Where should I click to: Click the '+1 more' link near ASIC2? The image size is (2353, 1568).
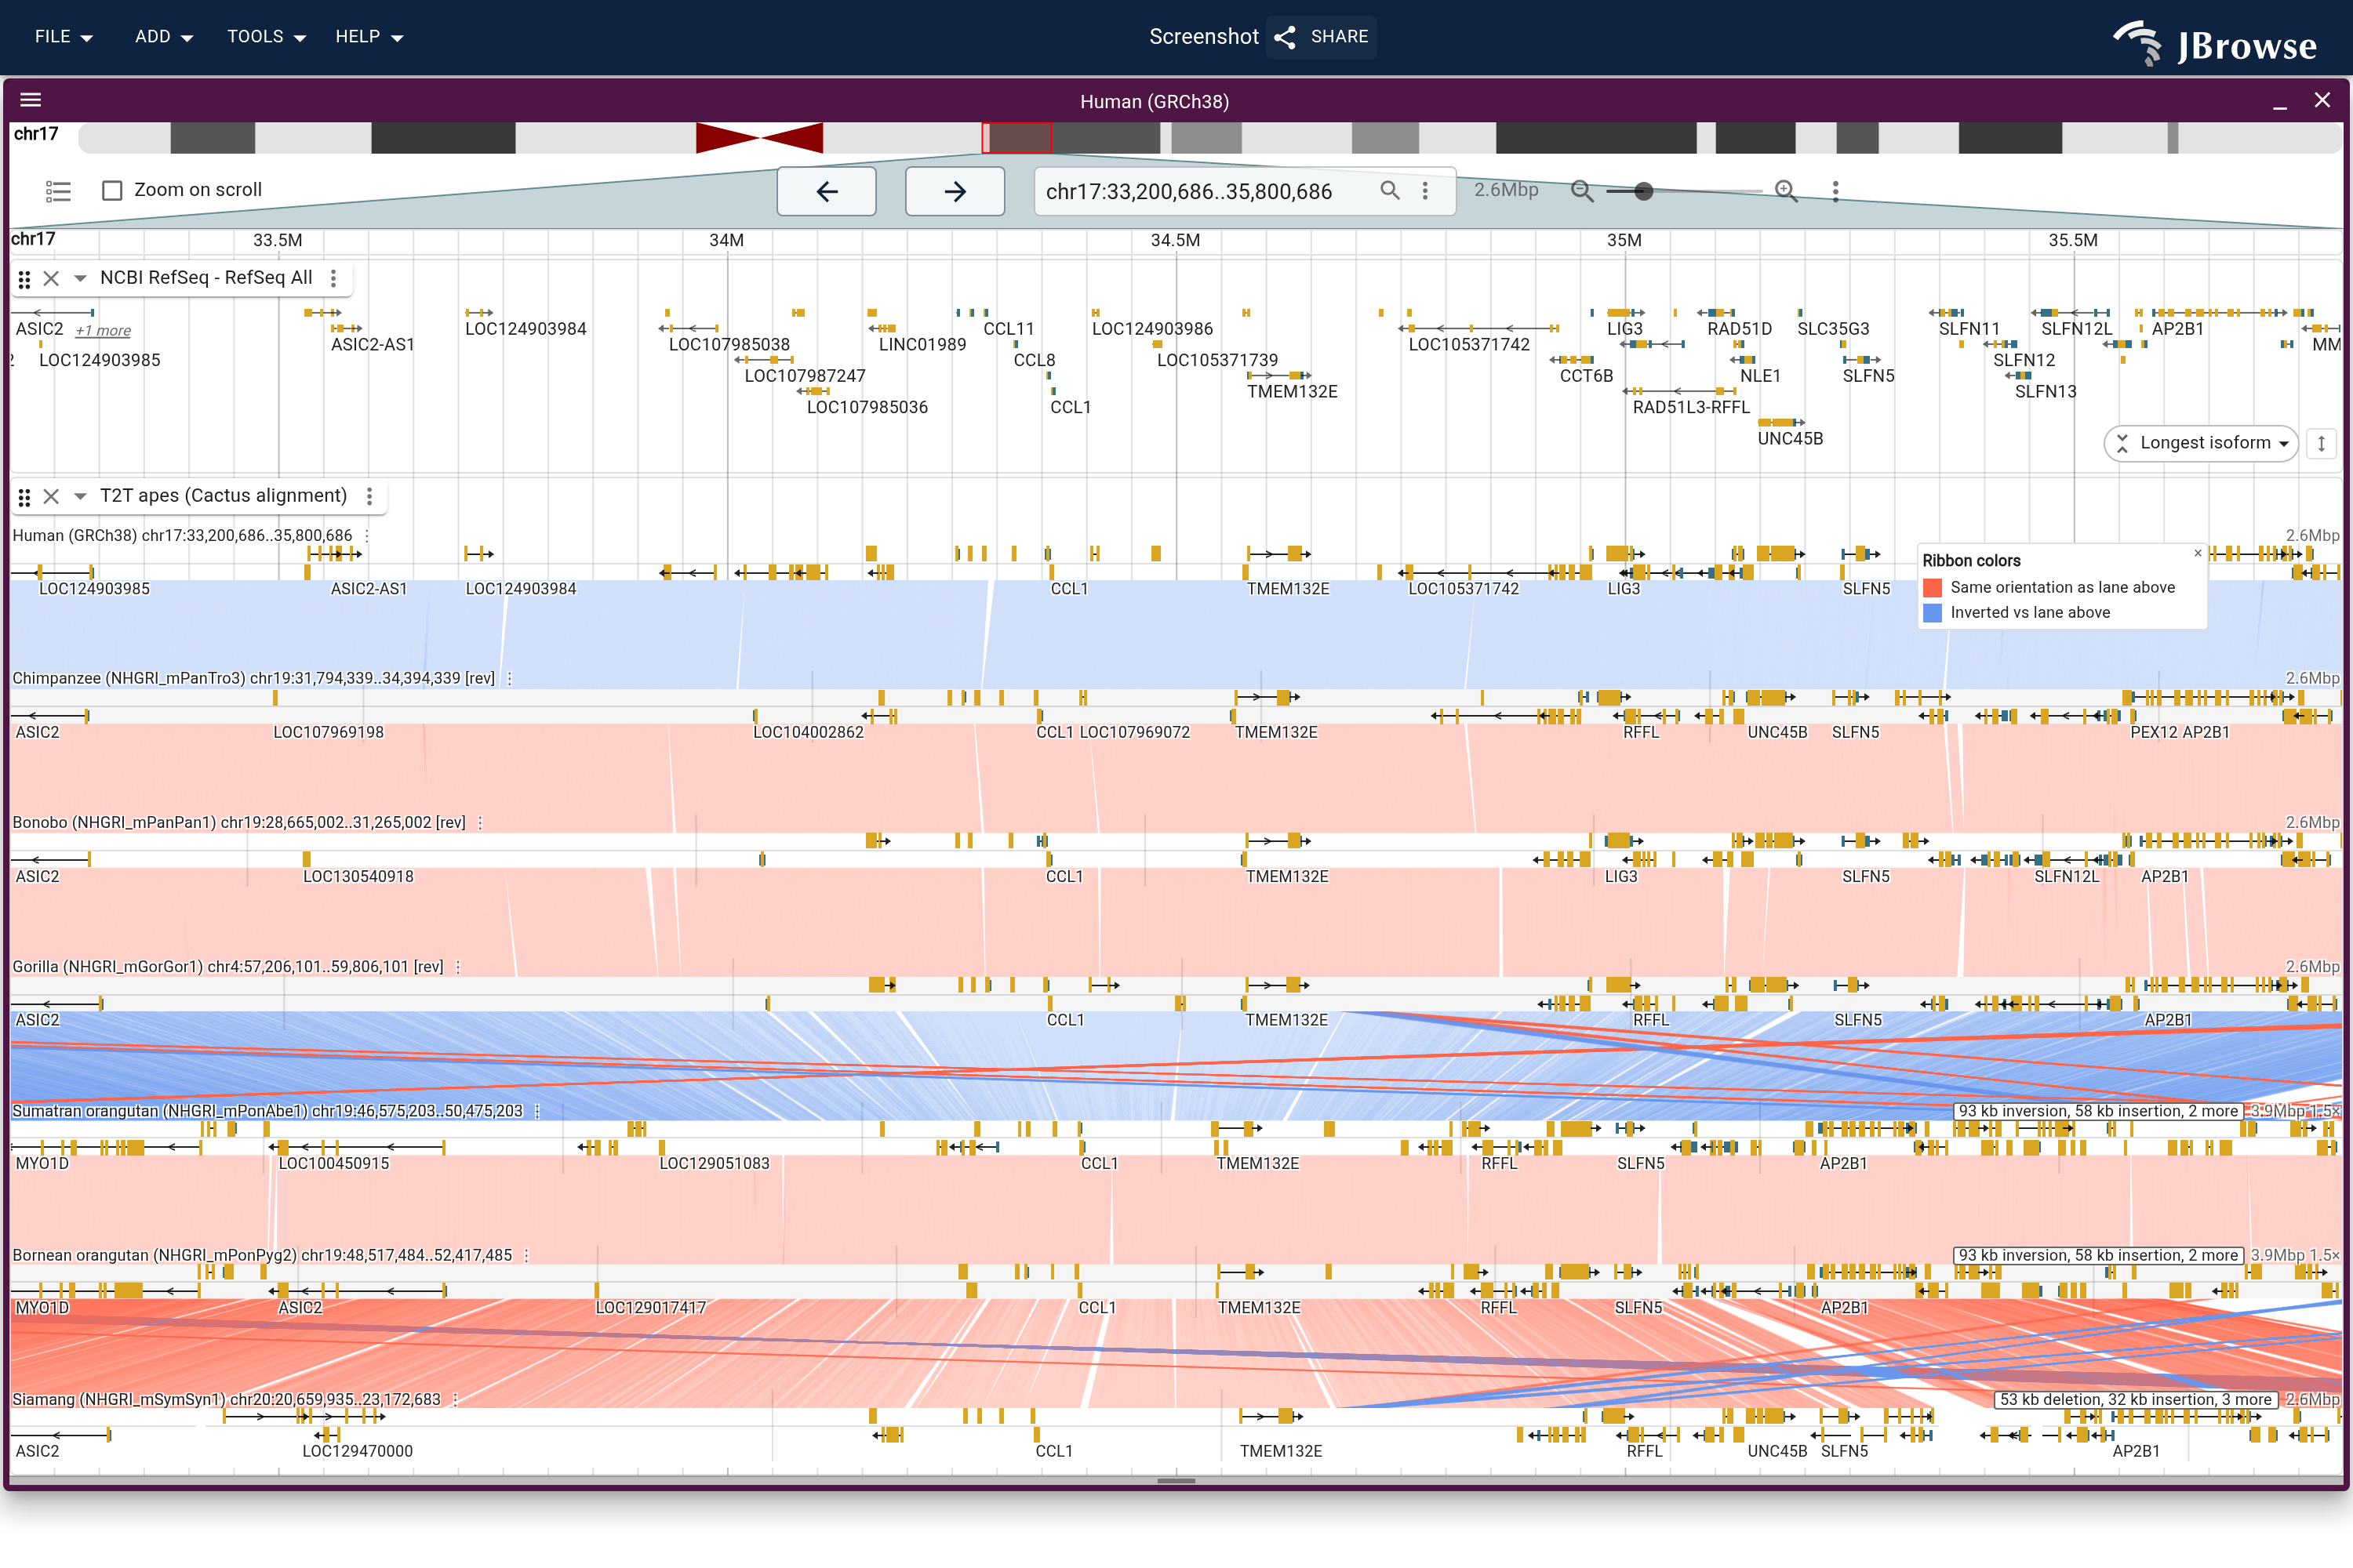103,331
